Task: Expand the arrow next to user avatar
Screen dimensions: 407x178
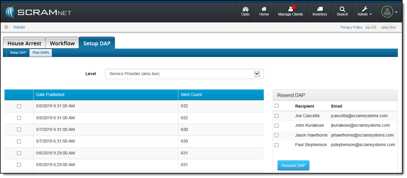Action: (x=396, y=12)
